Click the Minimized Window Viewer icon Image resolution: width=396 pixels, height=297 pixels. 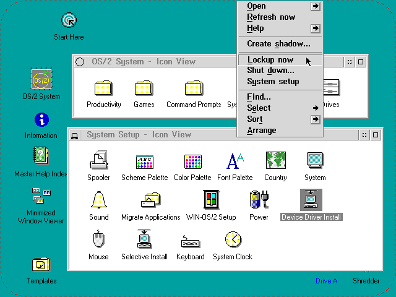[41, 196]
